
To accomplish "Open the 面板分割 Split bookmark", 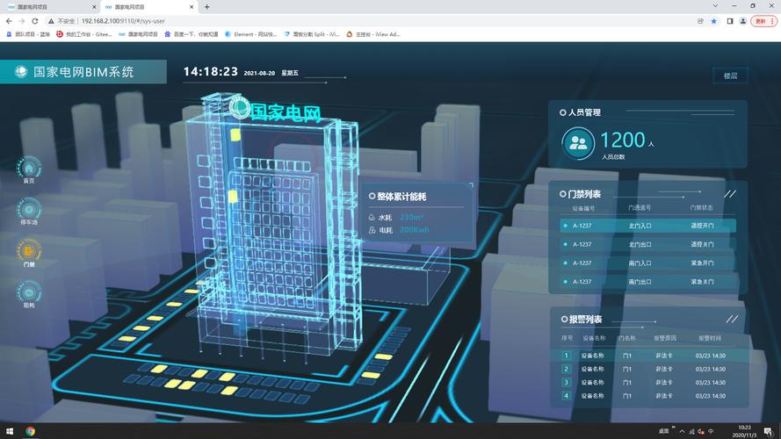I will [312, 34].
